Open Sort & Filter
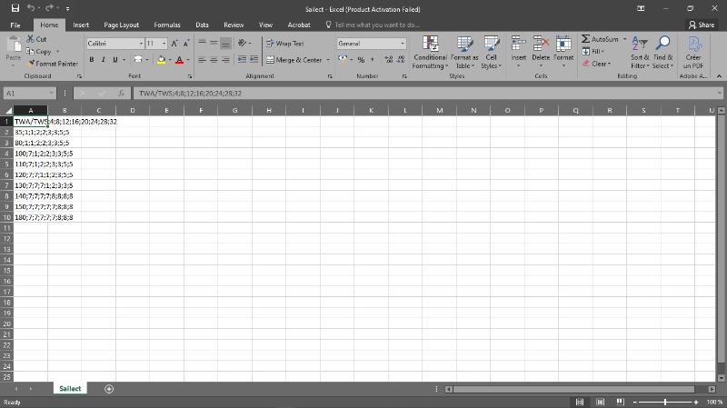Image resolution: width=727 pixels, height=408 pixels. (x=640, y=53)
